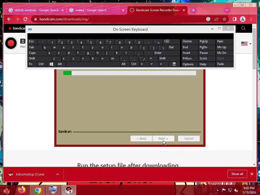Screen dimensions: 260x195
Task: Click the browser back arrow
Action: (x=9, y=19)
